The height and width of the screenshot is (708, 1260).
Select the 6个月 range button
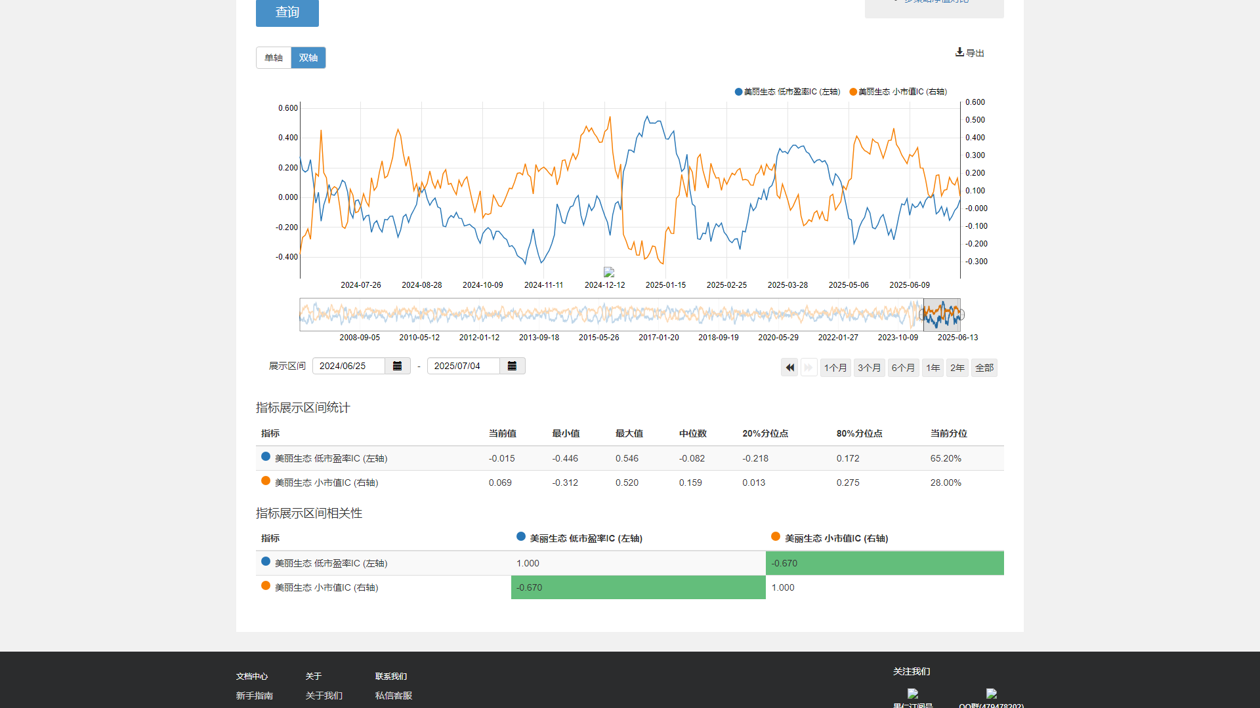click(x=904, y=368)
